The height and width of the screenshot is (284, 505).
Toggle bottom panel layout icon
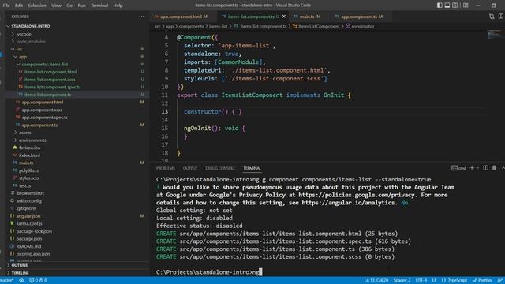click(x=447, y=6)
